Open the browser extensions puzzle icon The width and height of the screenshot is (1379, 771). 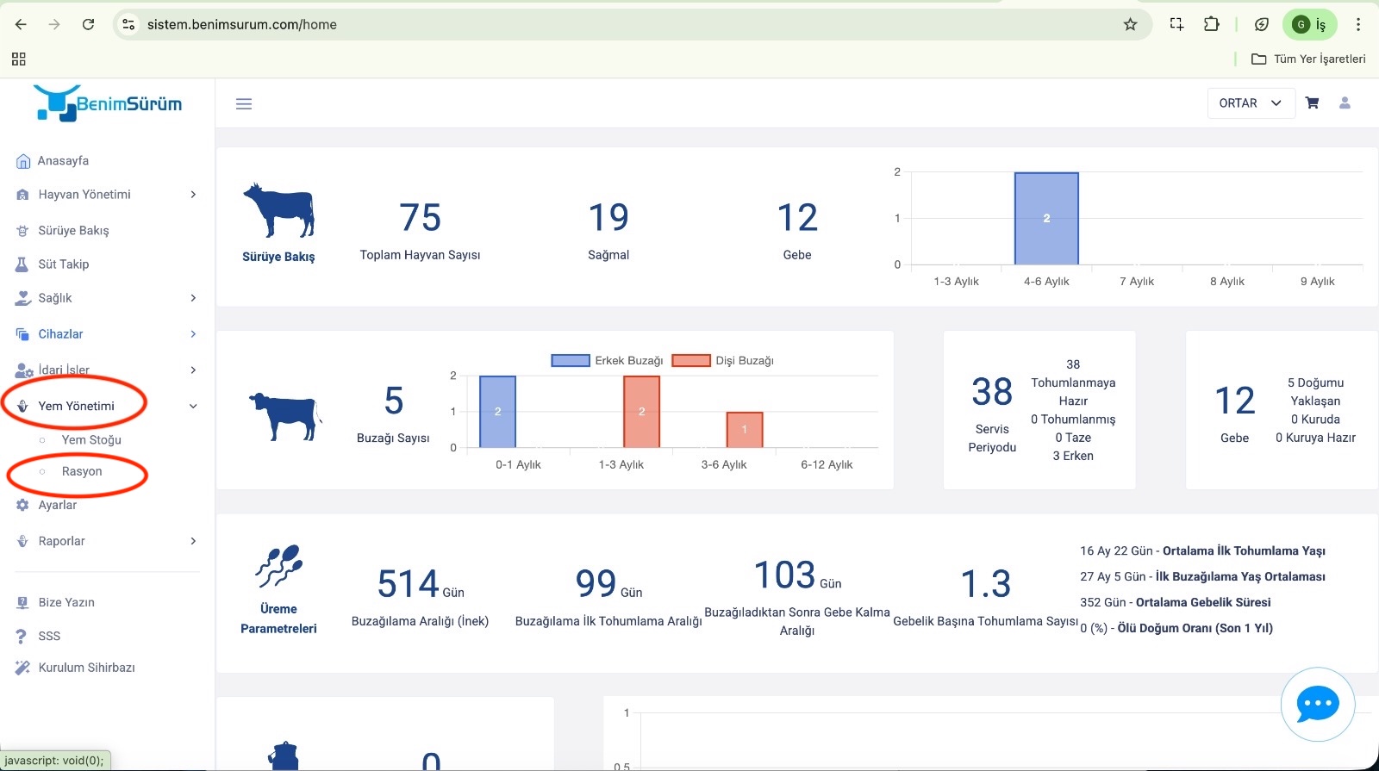(1211, 24)
